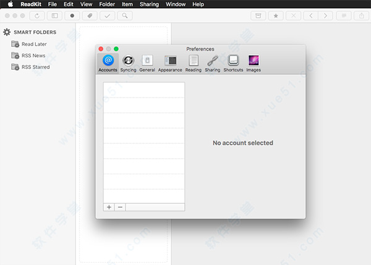Viewport: 371px width, 265px height.
Task: Toggle the sidebar layout toolbar icon
Action: tap(54, 16)
